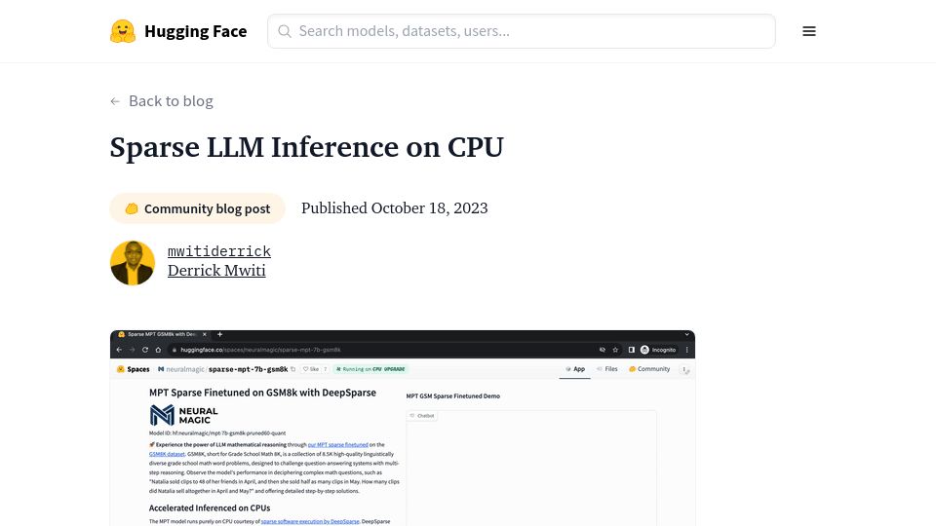Click the Files tab in embedded screenshot
The image size is (936, 526).
point(607,369)
